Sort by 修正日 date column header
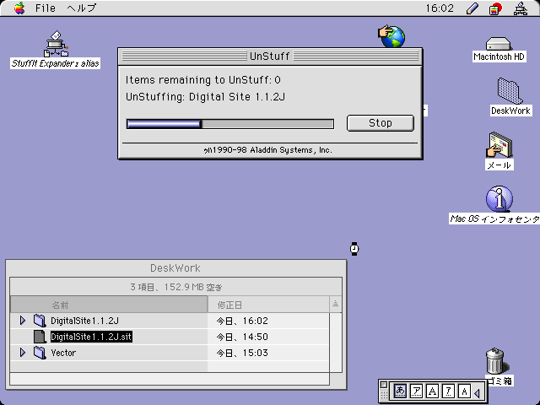The height and width of the screenshot is (405, 540). pyautogui.click(x=268, y=305)
